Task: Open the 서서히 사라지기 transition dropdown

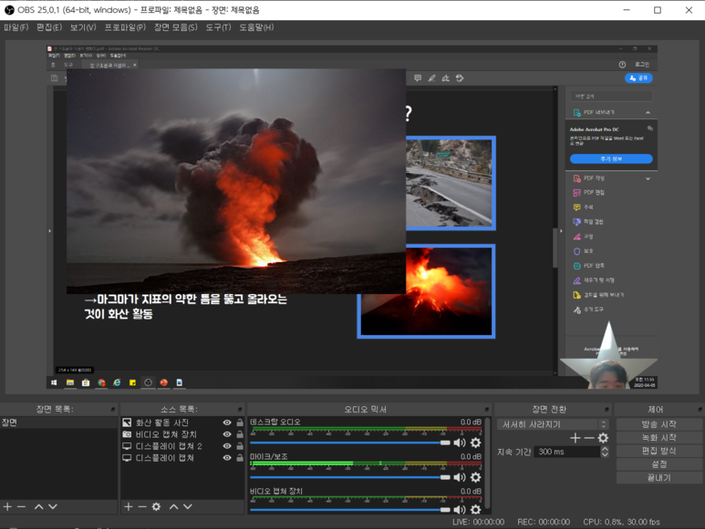Action: tap(553, 424)
